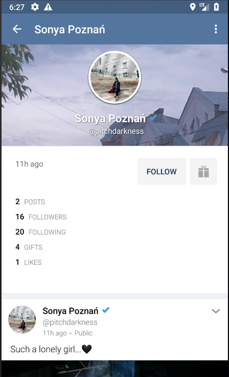The height and width of the screenshot is (377, 229).
Task: Open the 1 likes list
Action: coord(28,262)
